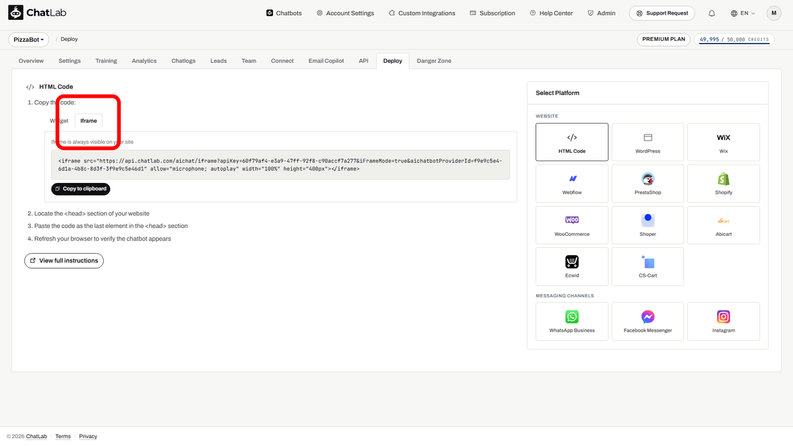The height and width of the screenshot is (446, 793).
Task: Open Subscription in top navigation
Action: tap(492, 13)
